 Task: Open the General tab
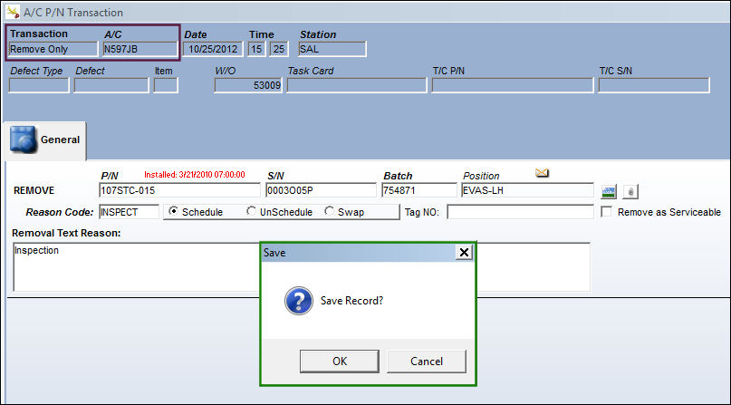(x=45, y=140)
